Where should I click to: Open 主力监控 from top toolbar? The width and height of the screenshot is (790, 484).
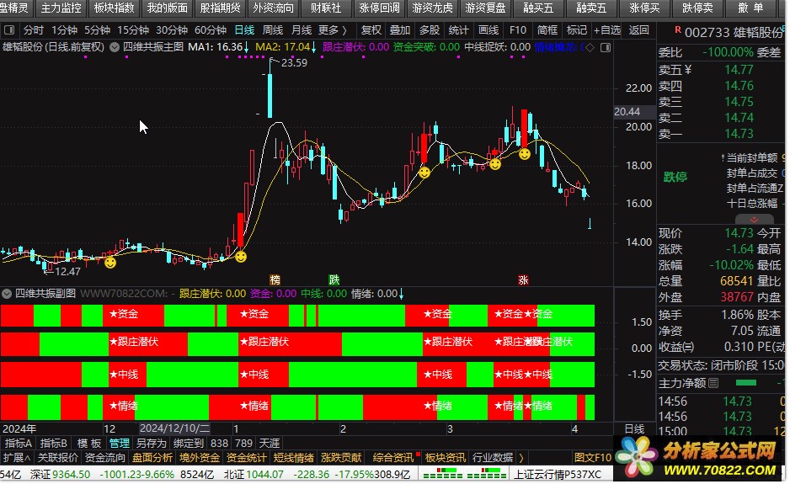(61, 8)
